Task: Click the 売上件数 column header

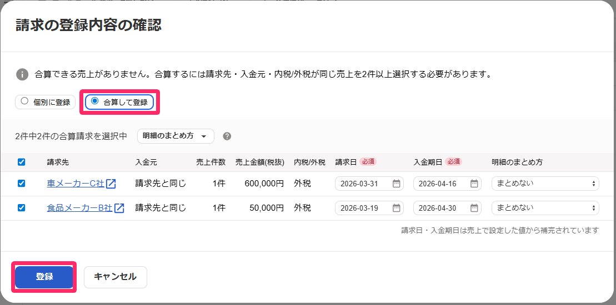Action: (x=211, y=162)
